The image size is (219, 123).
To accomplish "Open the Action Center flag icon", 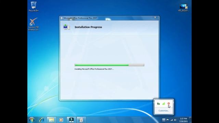I will (168, 120).
